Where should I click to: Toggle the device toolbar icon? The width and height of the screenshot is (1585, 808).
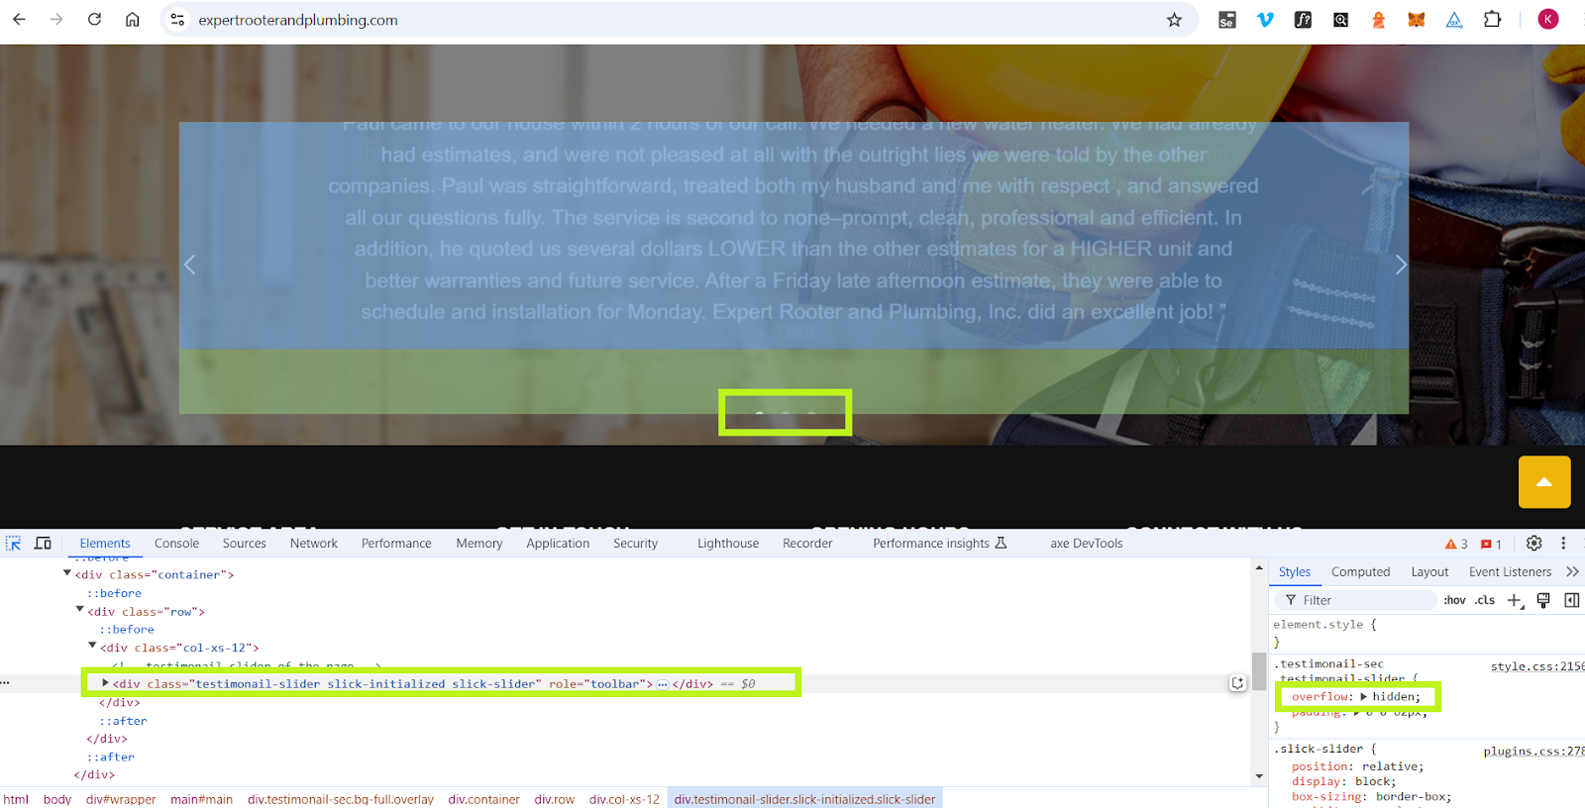[43, 543]
